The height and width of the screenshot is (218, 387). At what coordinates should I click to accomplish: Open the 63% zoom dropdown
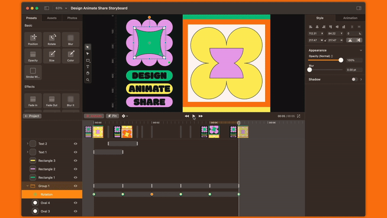pos(61,8)
